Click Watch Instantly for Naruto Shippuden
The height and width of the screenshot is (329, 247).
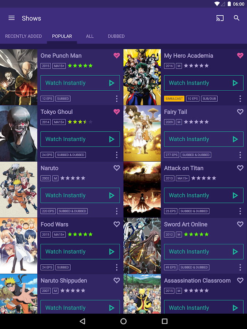(80, 307)
